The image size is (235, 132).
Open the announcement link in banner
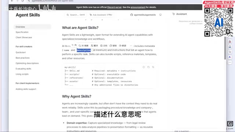(x=138, y=7)
